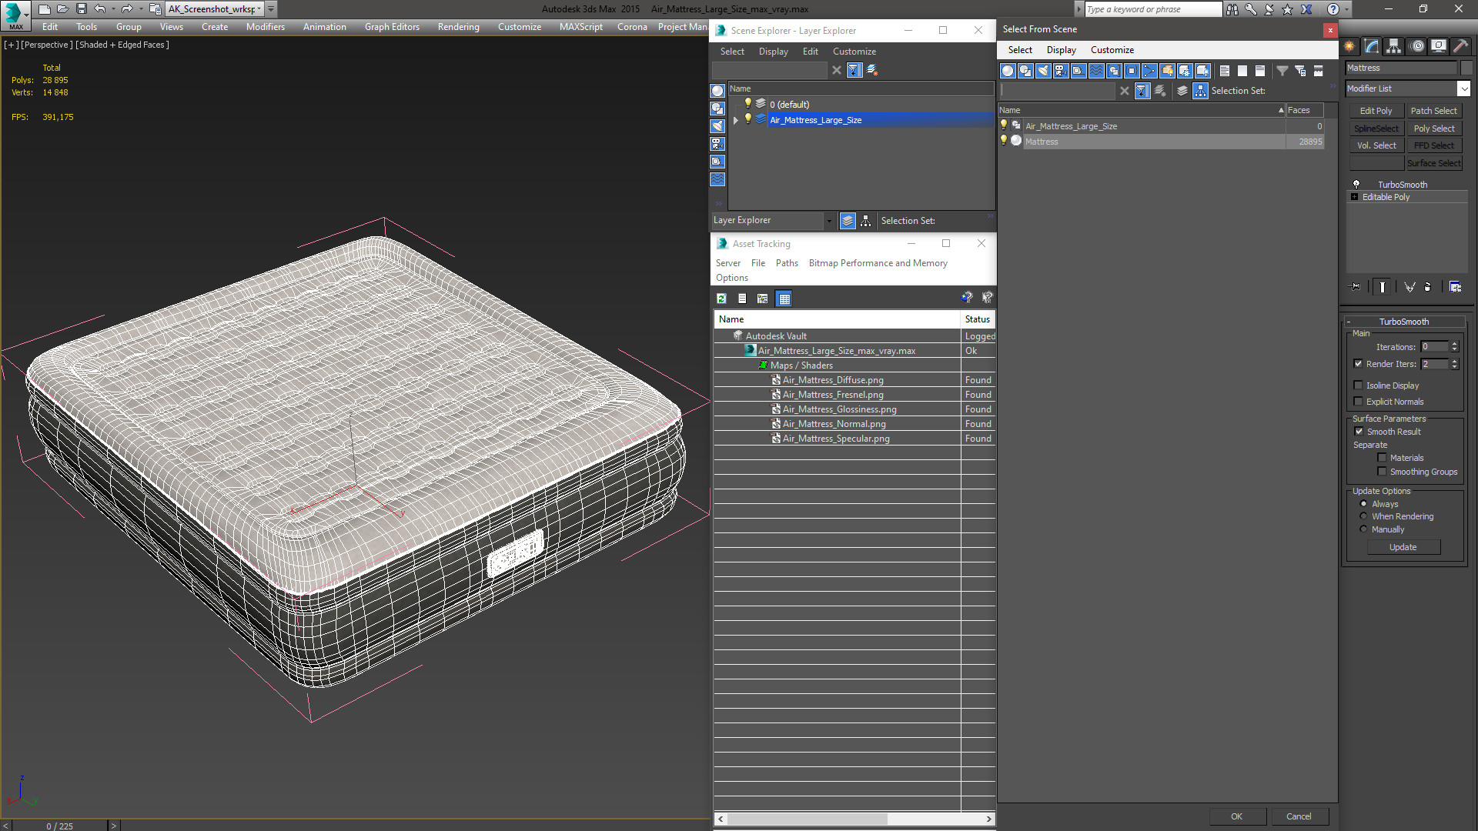Image resolution: width=1478 pixels, height=831 pixels.
Task: Uncheck Smooth Result checkbox
Action: point(1359,432)
